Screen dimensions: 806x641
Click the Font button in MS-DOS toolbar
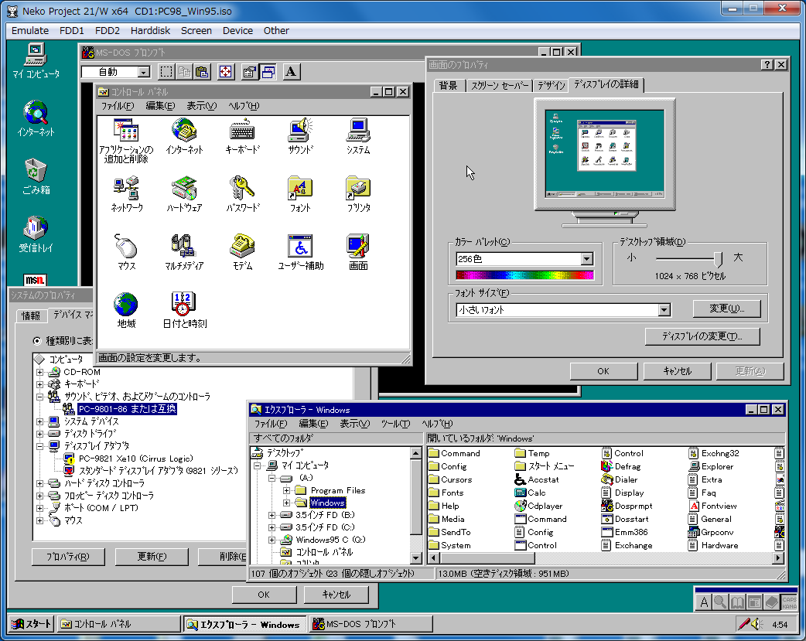click(x=291, y=72)
